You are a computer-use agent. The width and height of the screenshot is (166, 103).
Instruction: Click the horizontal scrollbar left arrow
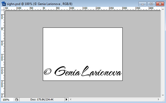click(71, 99)
